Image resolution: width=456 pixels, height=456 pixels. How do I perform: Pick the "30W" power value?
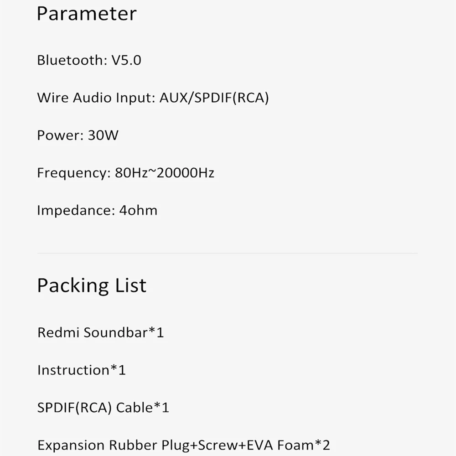pyautogui.click(x=103, y=135)
